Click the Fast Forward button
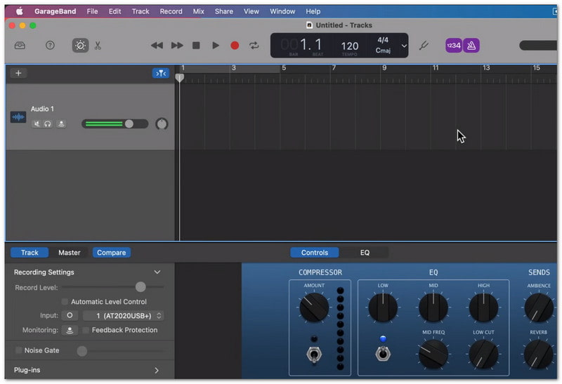Image resolution: width=562 pixels, height=384 pixels. [177, 46]
